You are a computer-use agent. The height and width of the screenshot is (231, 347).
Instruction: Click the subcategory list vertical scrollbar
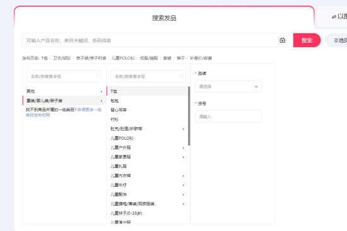189,116
